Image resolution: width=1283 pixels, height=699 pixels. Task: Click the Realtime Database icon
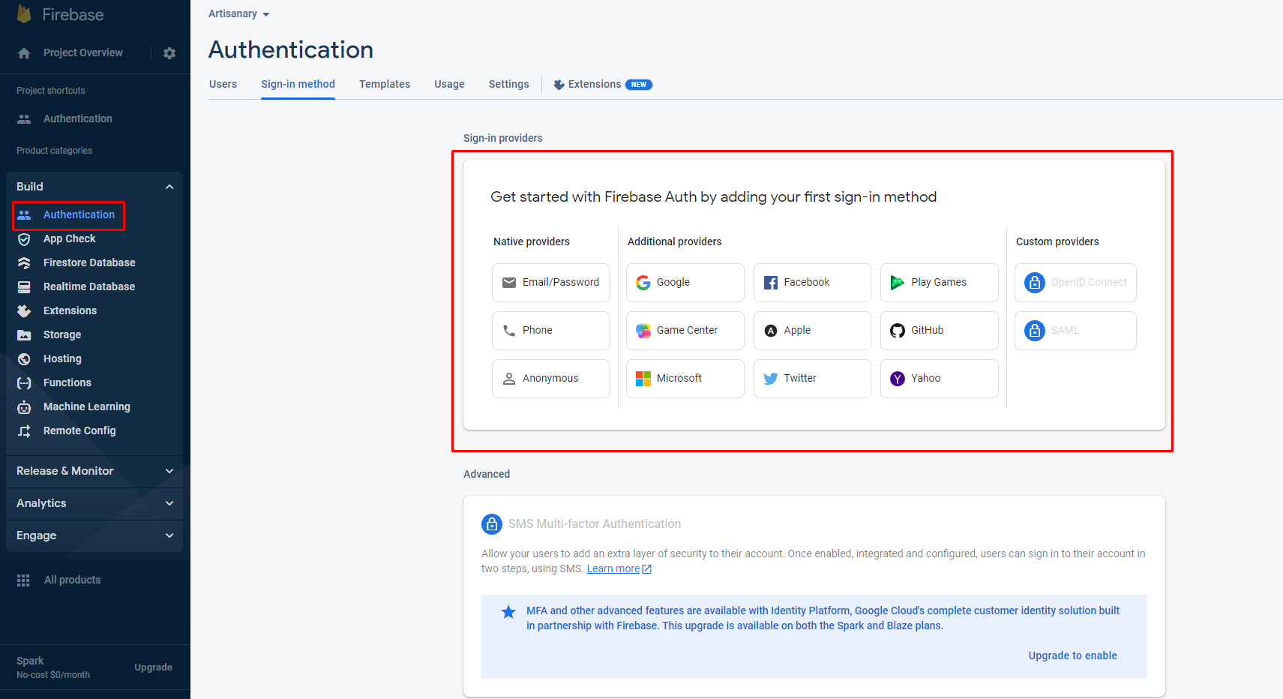click(24, 287)
